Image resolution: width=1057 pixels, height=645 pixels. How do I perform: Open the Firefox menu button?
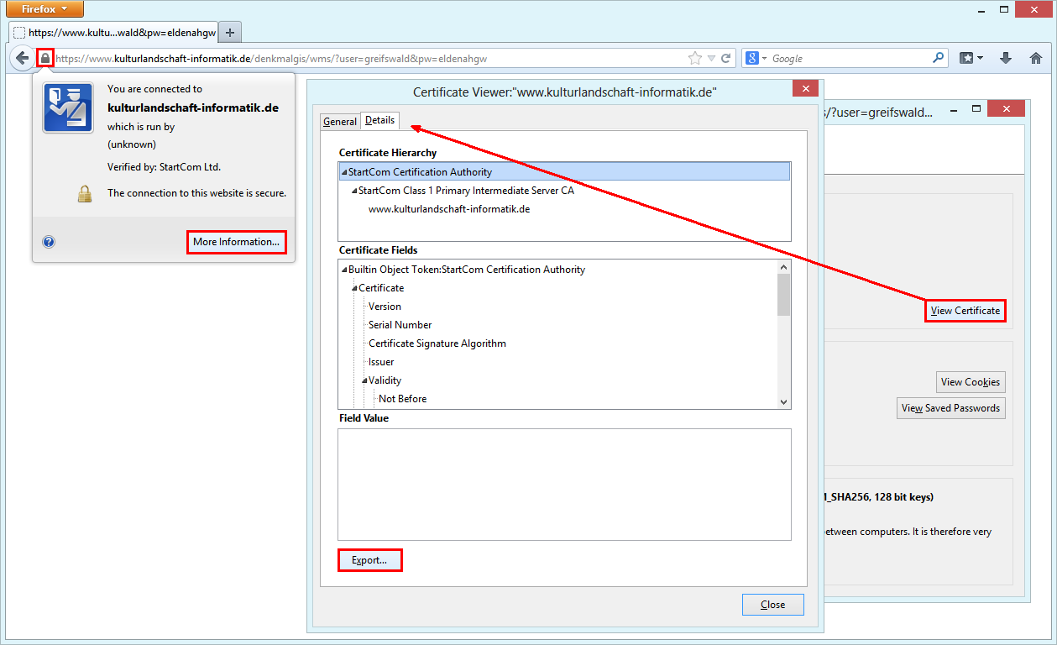coord(44,9)
